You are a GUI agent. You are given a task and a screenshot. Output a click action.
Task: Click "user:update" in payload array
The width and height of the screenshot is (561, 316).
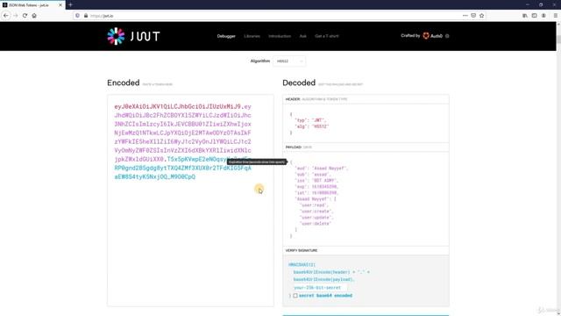316,218
